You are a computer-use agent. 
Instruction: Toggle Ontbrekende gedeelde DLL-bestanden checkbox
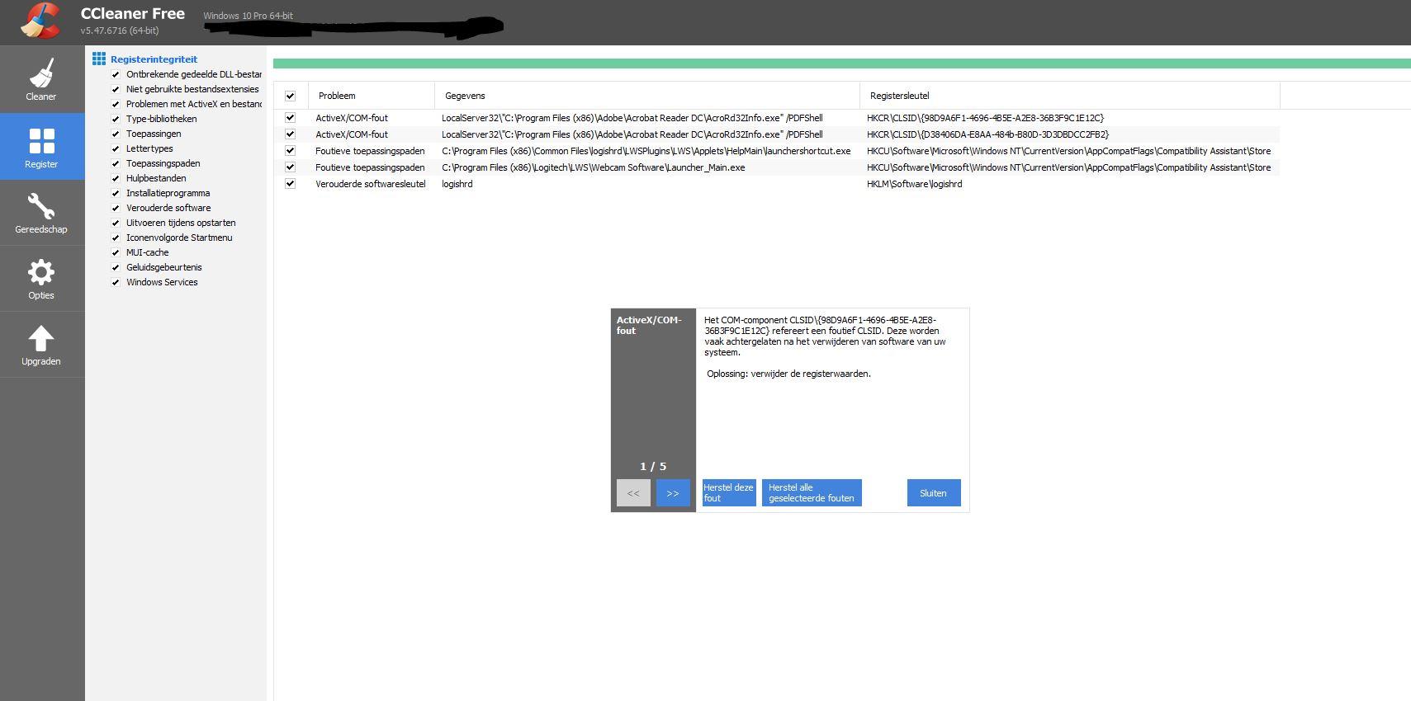coord(116,74)
